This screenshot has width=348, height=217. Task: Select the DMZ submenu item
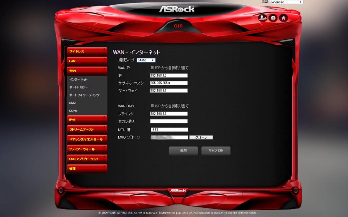point(73,103)
